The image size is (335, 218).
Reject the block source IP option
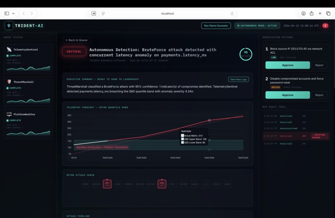(x=319, y=65)
